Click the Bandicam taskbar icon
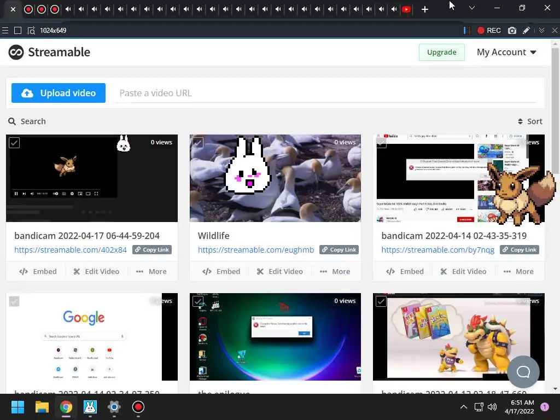560x420 pixels. tap(138, 407)
